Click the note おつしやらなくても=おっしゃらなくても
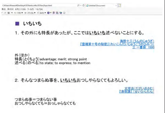Viewport: 165px width, 113px height. pos(45,103)
